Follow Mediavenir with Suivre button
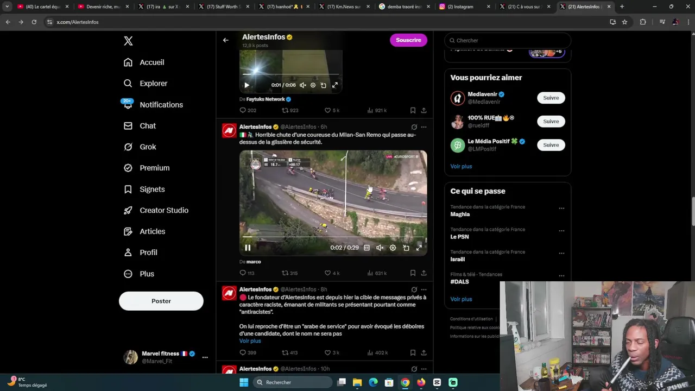695x391 pixels. [x=551, y=98]
